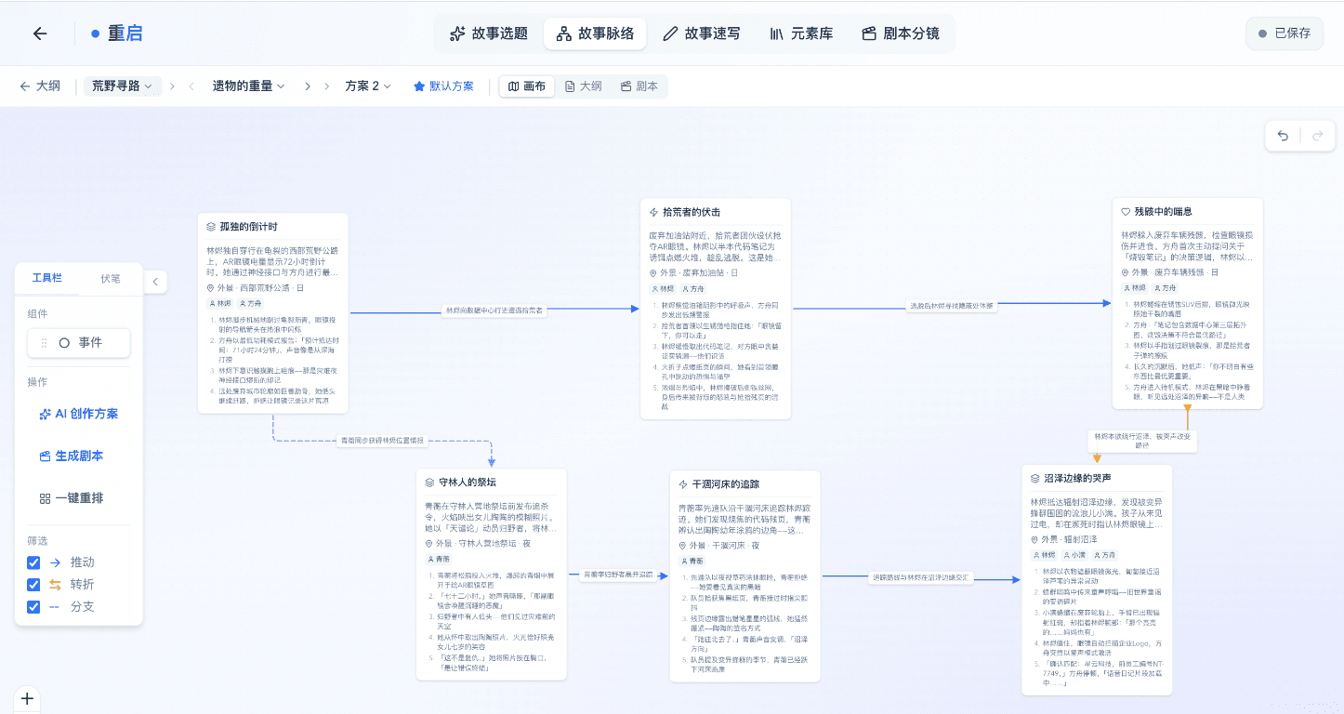This screenshot has height=714, width=1344.
Task: Click the layers icon on 沼泽边缘的哭声 card
Action: [1035, 478]
